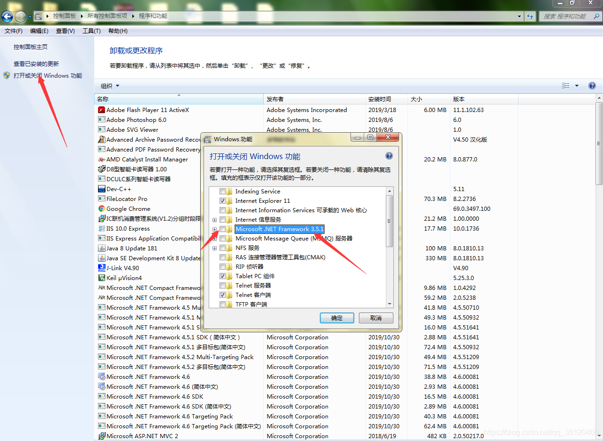Screen dimensions: 603x441
Task: Click the Adobe Flash Player 11 ActiveX icon
Action: (101, 110)
